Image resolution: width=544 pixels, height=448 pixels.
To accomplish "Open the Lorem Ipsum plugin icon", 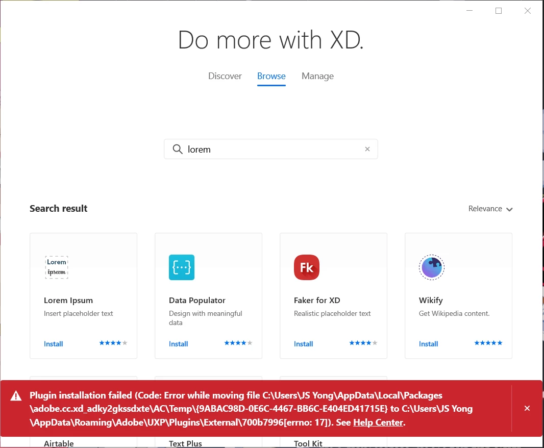I will pyautogui.click(x=57, y=267).
